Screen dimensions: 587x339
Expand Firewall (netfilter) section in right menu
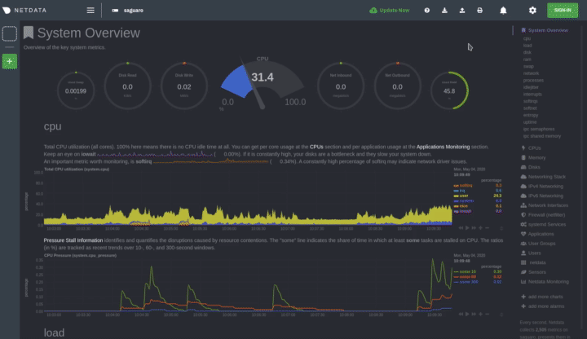pos(546,215)
